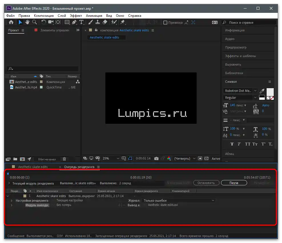
Task: Create a new folder in the Project panel
Action: [15, 159]
